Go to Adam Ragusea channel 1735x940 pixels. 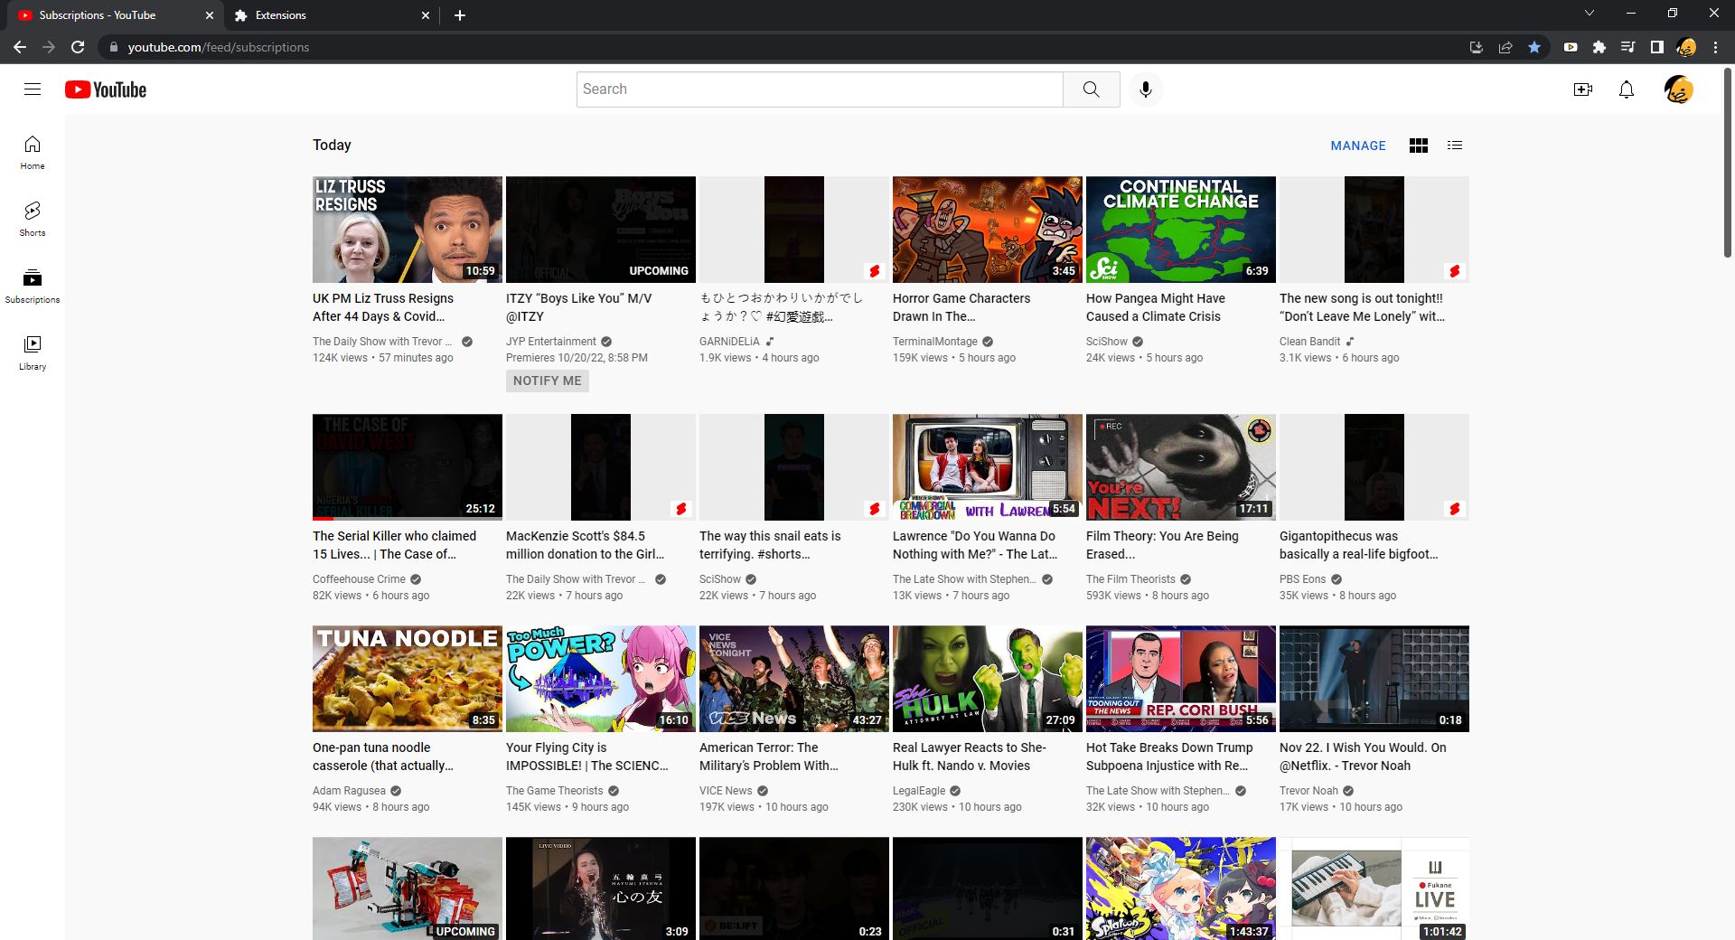[349, 791]
